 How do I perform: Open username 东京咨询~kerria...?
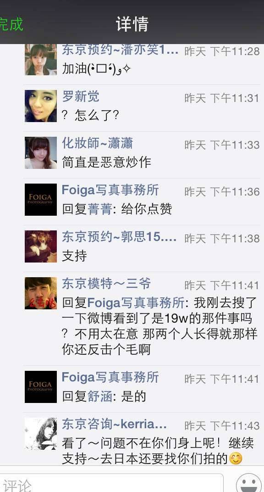pyautogui.click(x=114, y=424)
